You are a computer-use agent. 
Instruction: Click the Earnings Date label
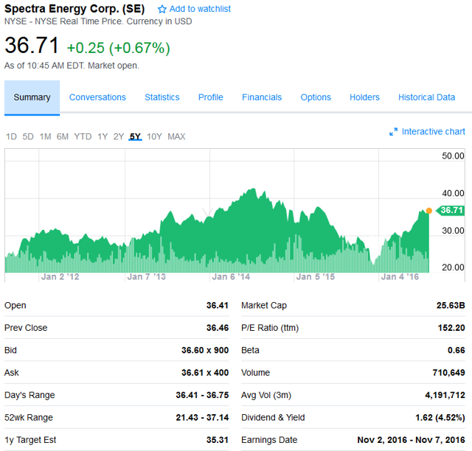(269, 440)
